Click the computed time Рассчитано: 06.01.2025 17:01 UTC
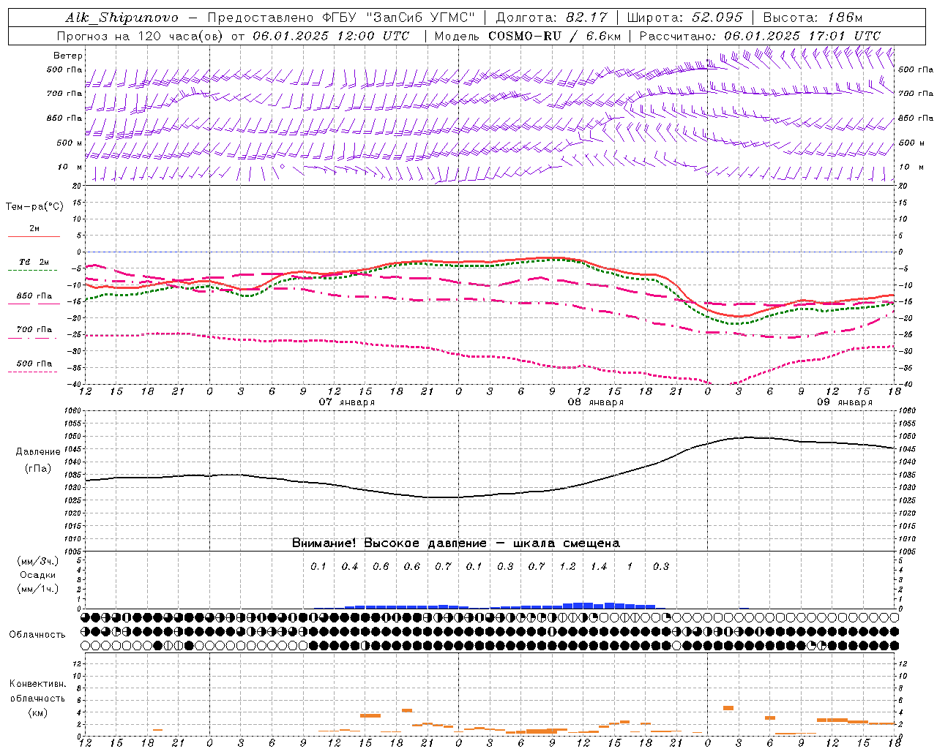Image resolution: width=937 pixels, height=749 pixels. click(761, 36)
